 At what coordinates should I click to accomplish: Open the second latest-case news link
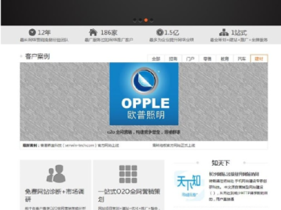click(174, 145)
